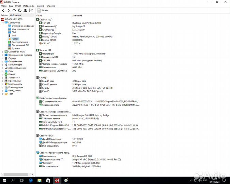Click sidebar horizontal scrollbar right arrow

click(32, 174)
